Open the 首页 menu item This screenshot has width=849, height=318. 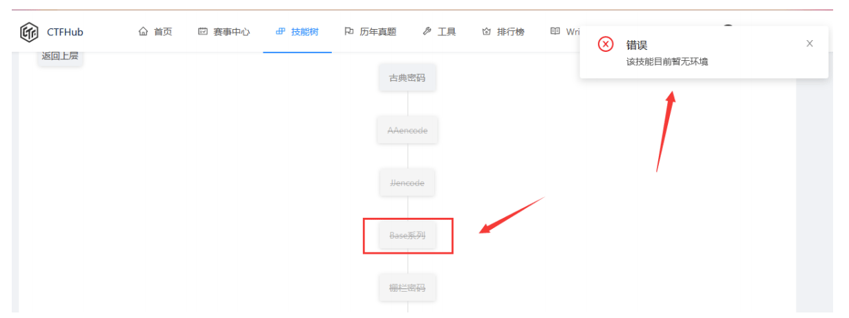tap(155, 32)
